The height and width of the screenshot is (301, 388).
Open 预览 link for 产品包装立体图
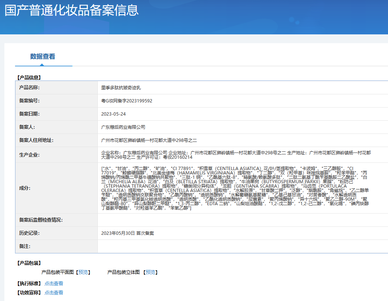[151, 272]
